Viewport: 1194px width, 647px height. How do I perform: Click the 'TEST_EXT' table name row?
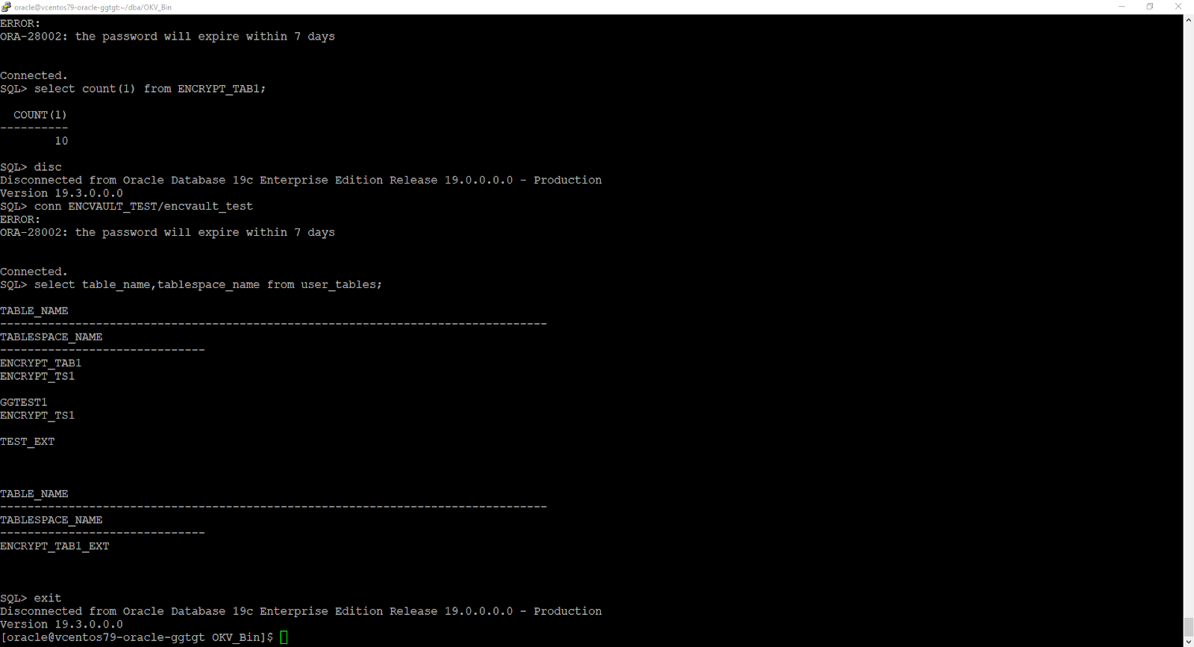coord(28,442)
